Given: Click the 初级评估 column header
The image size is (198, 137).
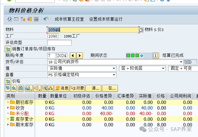Looking at the screenshot, I should click(81, 96).
